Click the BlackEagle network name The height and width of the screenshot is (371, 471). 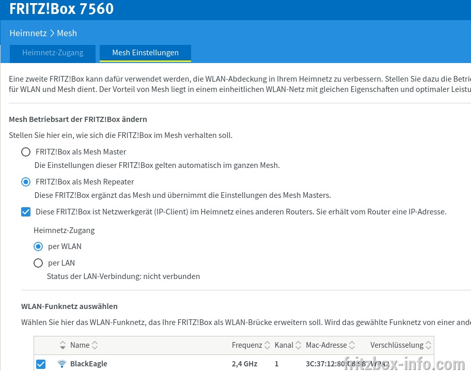[89, 364]
